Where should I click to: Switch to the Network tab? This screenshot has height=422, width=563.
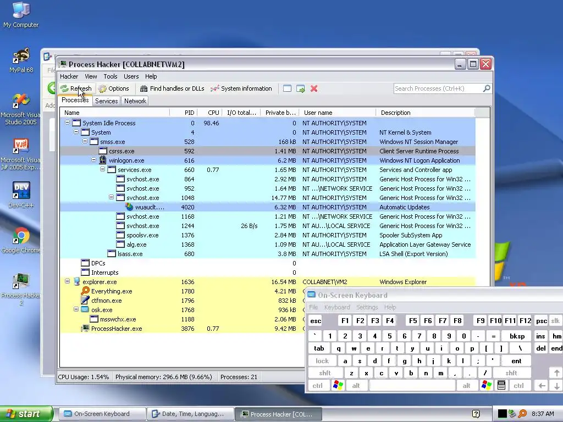click(x=135, y=101)
